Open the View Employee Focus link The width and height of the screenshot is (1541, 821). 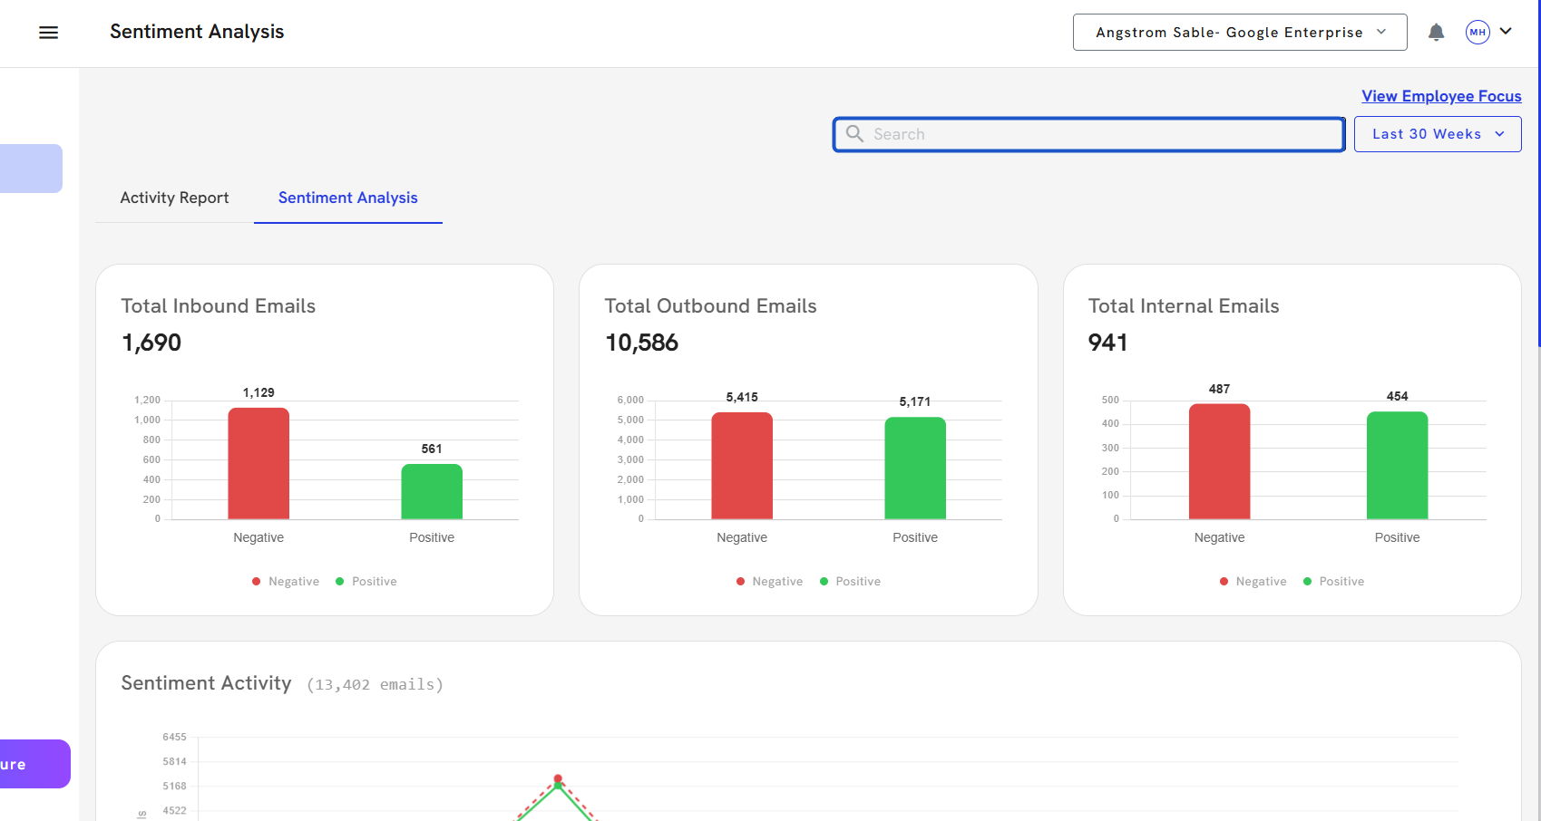point(1440,96)
